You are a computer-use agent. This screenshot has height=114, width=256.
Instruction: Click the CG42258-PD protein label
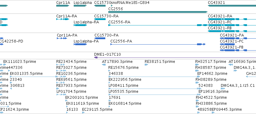coord(11,41)
